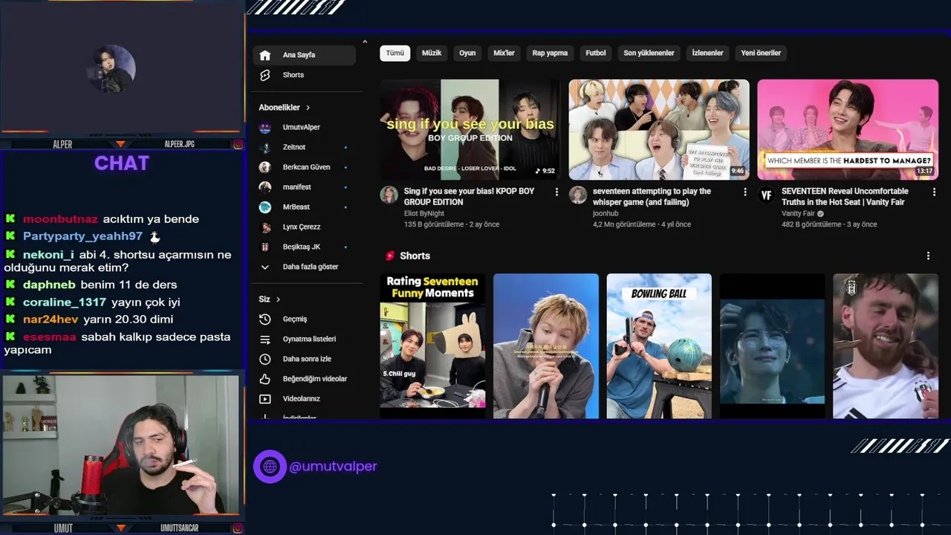Visit Vanity Fair channel name link
This screenshot has width=951, height=535.
tap(798, 213)
